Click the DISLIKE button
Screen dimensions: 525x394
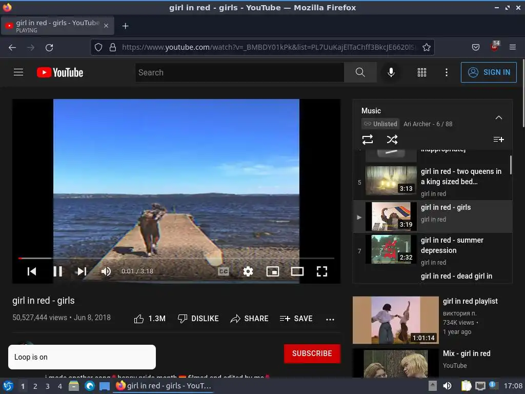pos(198,319)
